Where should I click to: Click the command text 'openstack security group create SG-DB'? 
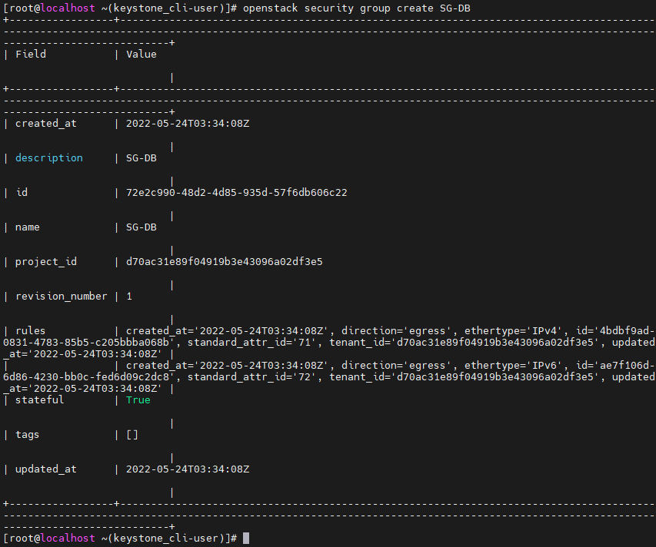pyautogui.click(x=356, y=8)
